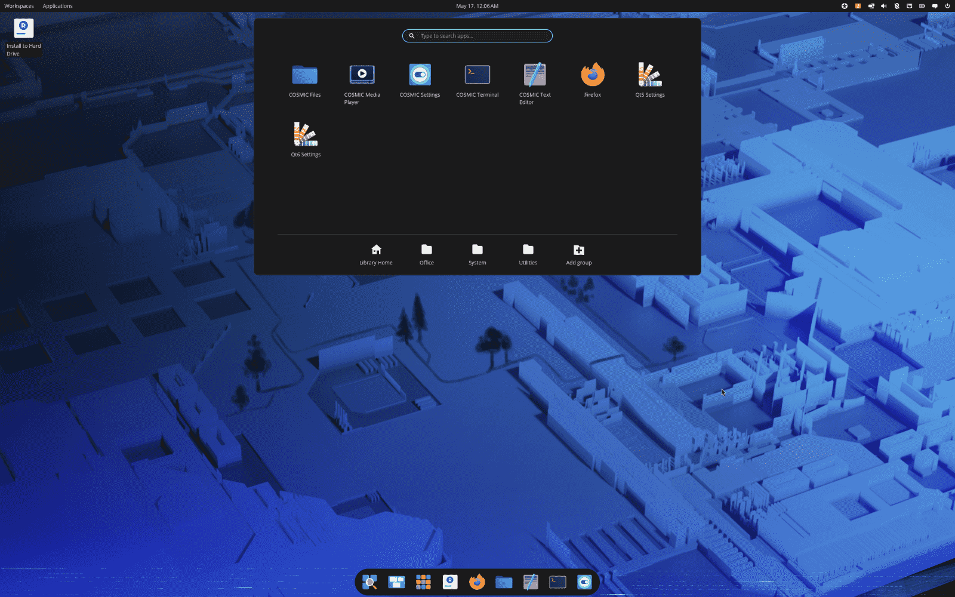Open COSMIC Text Editor from the library
The height and width of the screenshot is (597, 955).
tap(535, 84)
